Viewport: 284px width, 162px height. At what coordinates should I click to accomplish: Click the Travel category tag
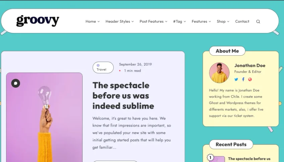[103, 67]
